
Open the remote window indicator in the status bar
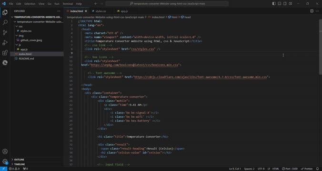(x=3, y=169)
